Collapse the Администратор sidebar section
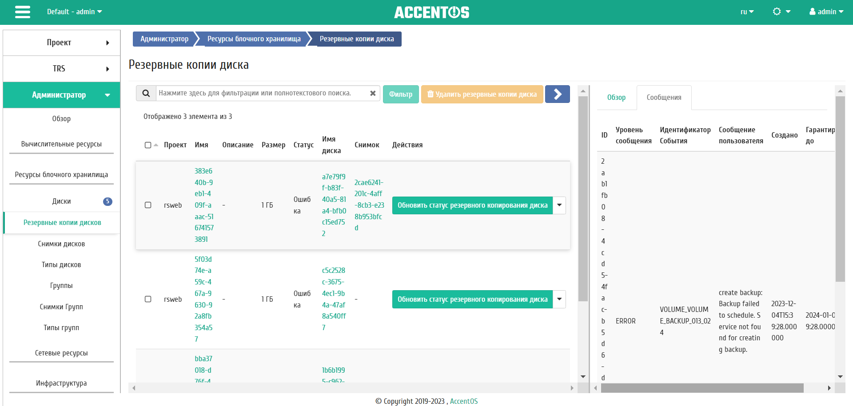Screen dimensions: 853x406 point(61,95)
